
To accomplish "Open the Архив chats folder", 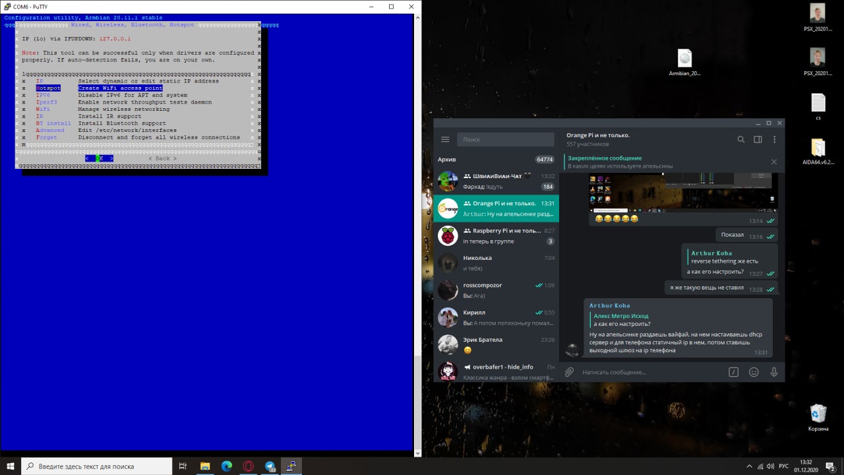I will click(x=497, y=159).
